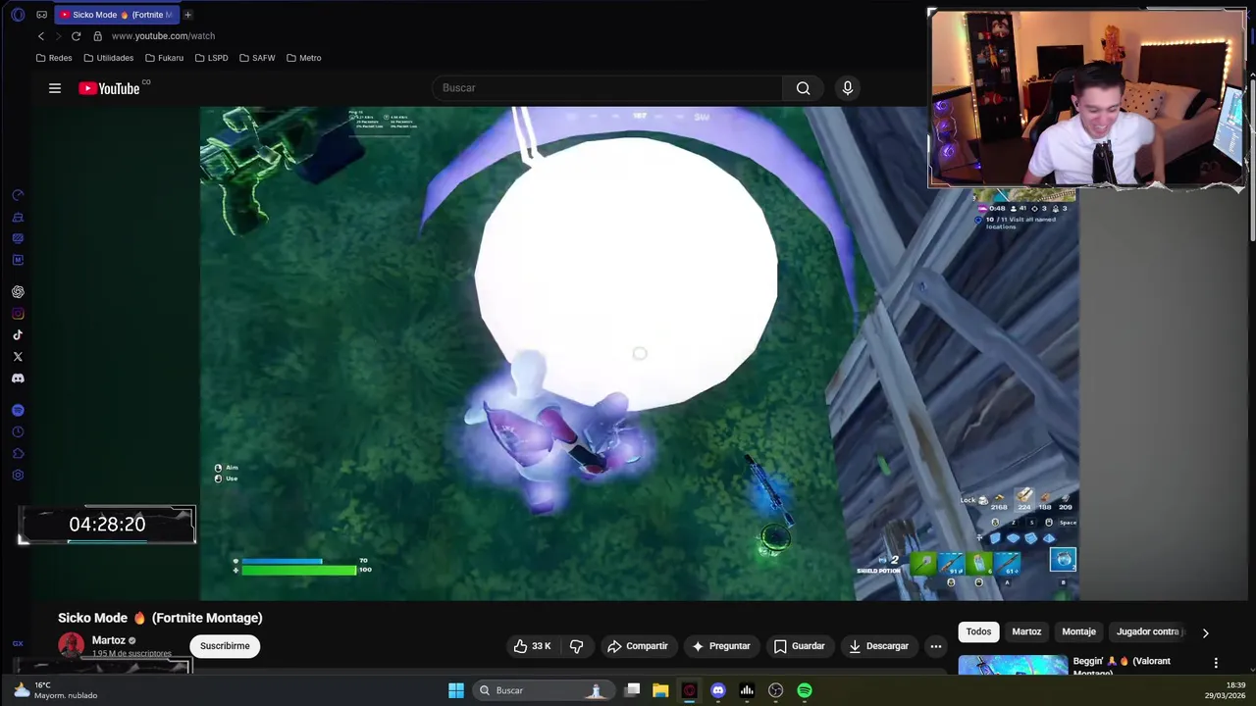Image resolution: width=1256 pixels, height=706 pixels.
Task: Open Instagram in the Opera sidebar
Action: tap(18, 314)
